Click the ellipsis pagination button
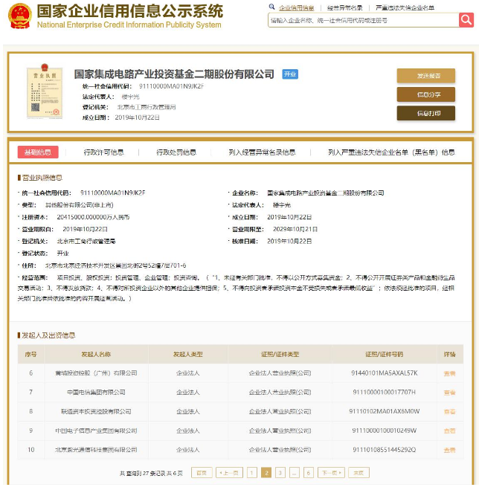 (x=295, y=473)
